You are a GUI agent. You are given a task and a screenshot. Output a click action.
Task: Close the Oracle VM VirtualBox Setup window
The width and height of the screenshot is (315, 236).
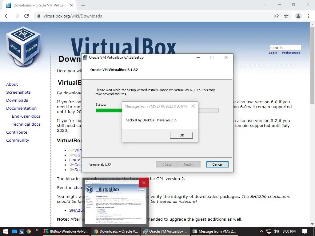(226, 57)
